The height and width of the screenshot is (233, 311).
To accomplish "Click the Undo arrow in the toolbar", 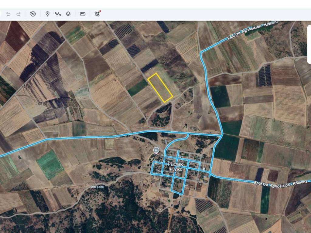I will (x=8, y=14).
